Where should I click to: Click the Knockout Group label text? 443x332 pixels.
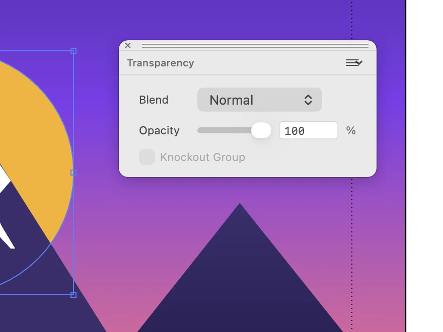pyautogui.click(x=202, y=157)
